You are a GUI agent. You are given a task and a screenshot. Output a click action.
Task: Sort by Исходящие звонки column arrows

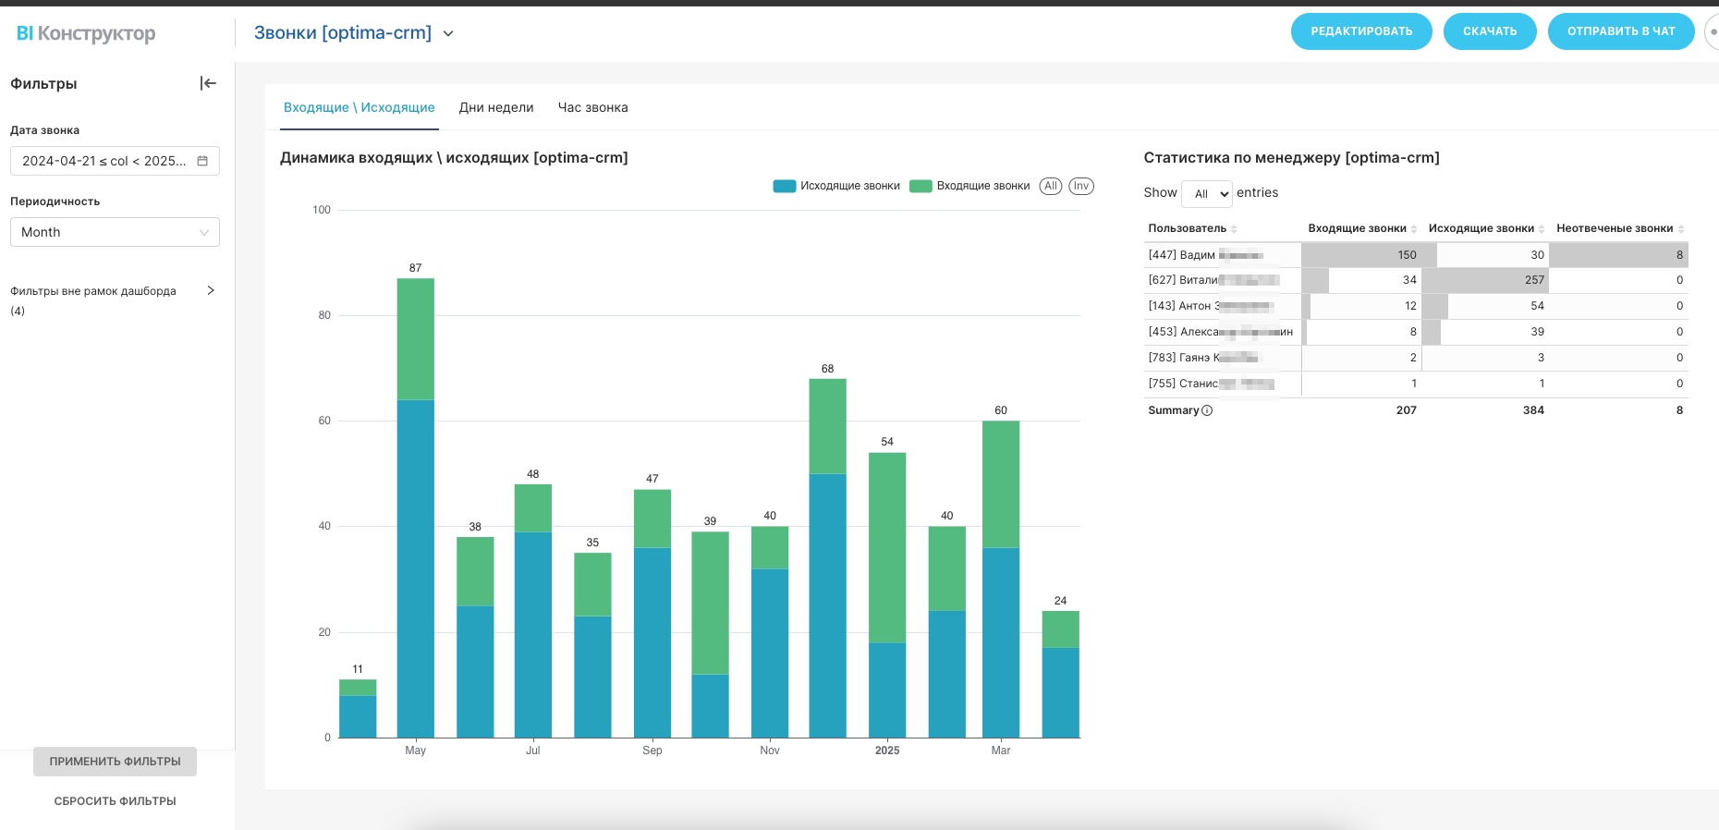[1542, 229]
